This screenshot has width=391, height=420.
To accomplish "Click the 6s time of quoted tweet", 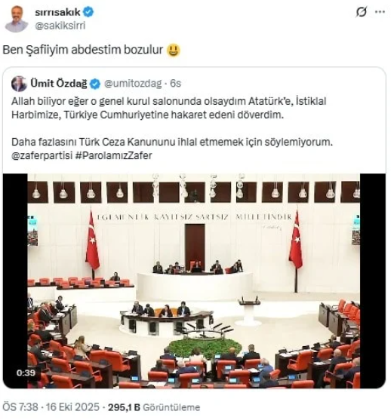I will [176, 84].
